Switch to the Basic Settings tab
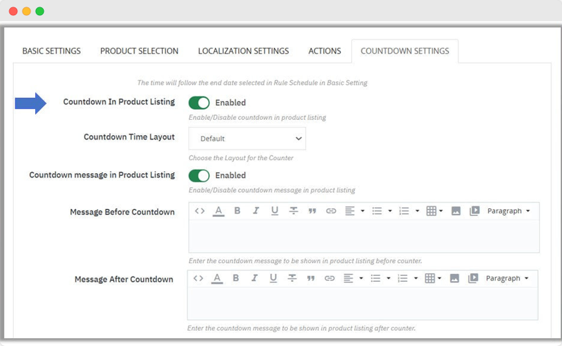Screen dimensions: 562x346 click(x=52, y=51)
